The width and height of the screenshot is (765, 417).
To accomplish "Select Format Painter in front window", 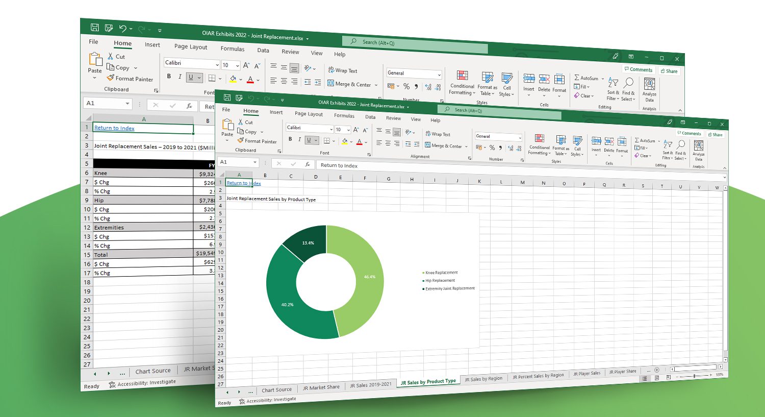I will 257,141.
